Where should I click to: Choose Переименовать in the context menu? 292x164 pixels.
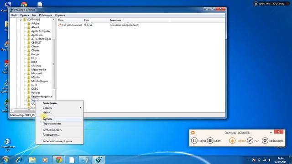tap(59, 123)
